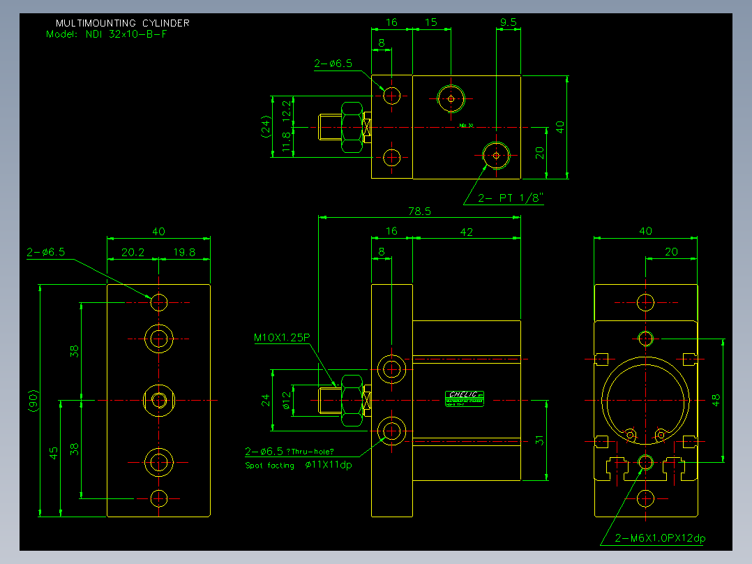Select the 15 horizontal dimension text
The image size is (752, 564).
[x=431, y=22]
